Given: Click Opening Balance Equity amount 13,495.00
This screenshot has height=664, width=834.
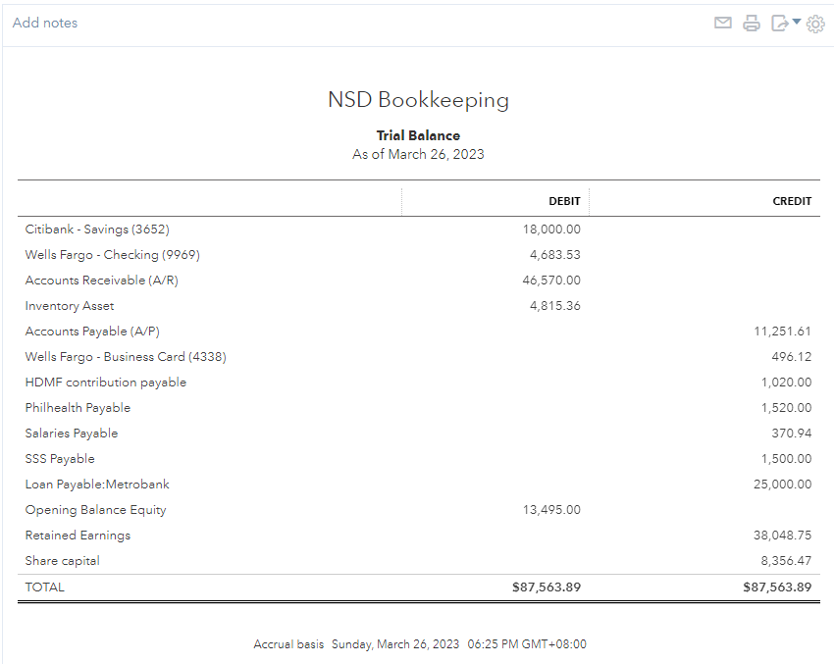Looking at the screenshot, I should tap(551, 510).
